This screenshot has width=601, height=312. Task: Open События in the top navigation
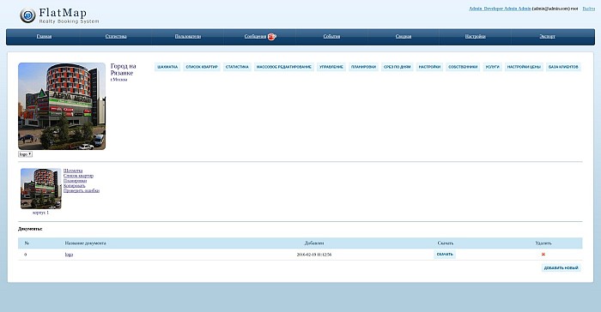click(x=331, y=36)
